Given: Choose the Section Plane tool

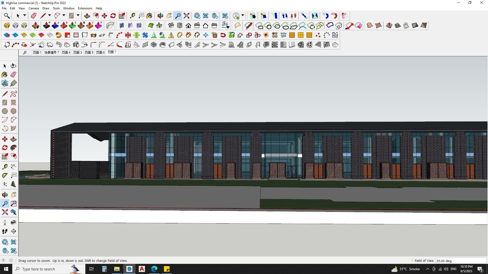Looking at the screenshot, I should click(13, 231).
